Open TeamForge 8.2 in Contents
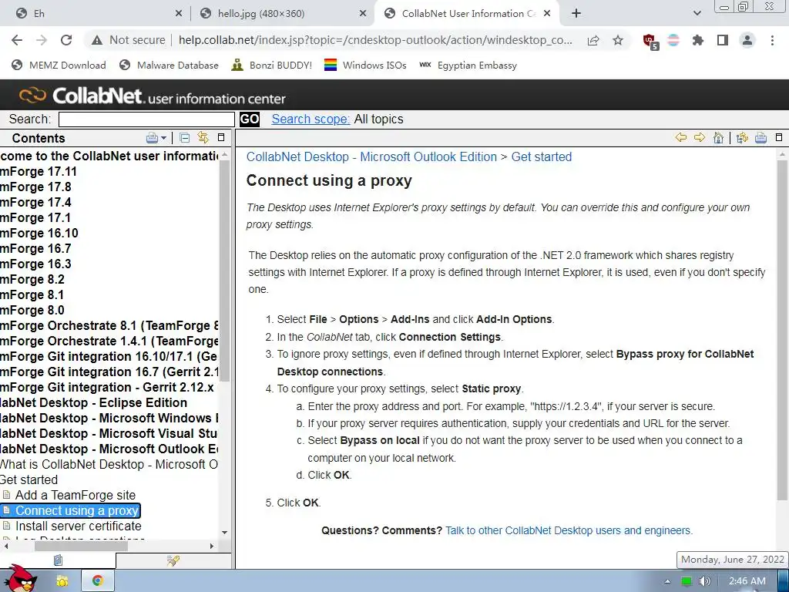789x592 pixels. pos(32,280)
